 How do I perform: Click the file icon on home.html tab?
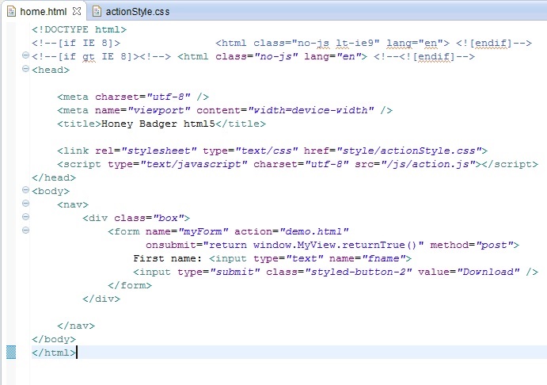tap(11, 11)
